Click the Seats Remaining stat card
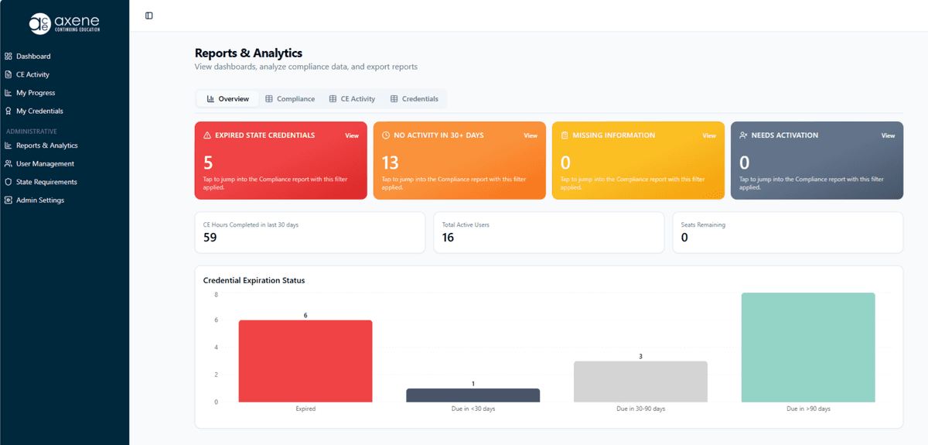The height and width of the screenshot is (445, 928). [788, 232]
